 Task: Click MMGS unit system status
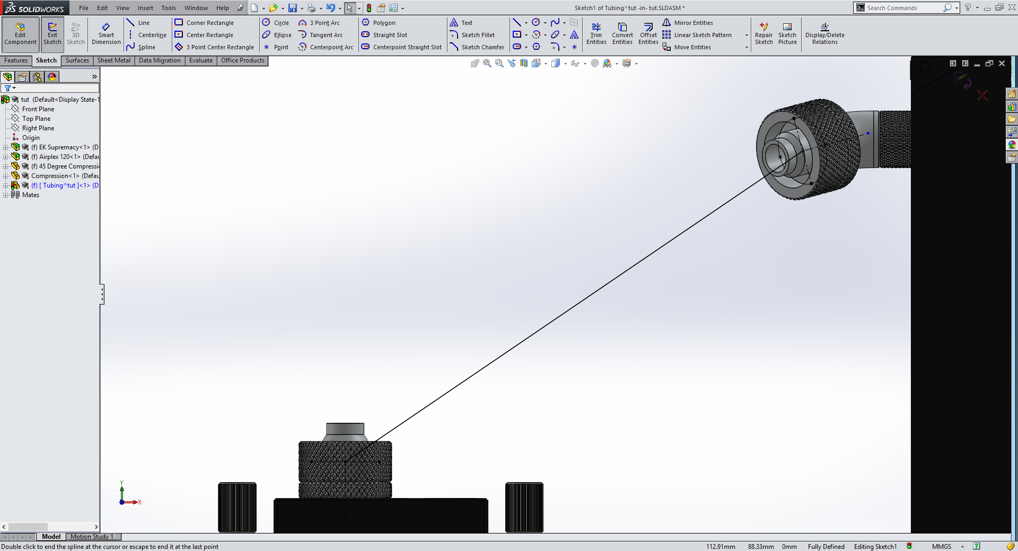(942, 546)
